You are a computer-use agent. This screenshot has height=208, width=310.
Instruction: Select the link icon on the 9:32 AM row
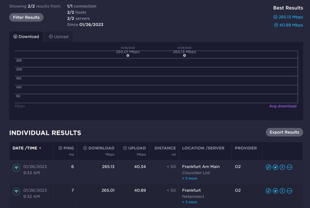[x=268, y=191]
